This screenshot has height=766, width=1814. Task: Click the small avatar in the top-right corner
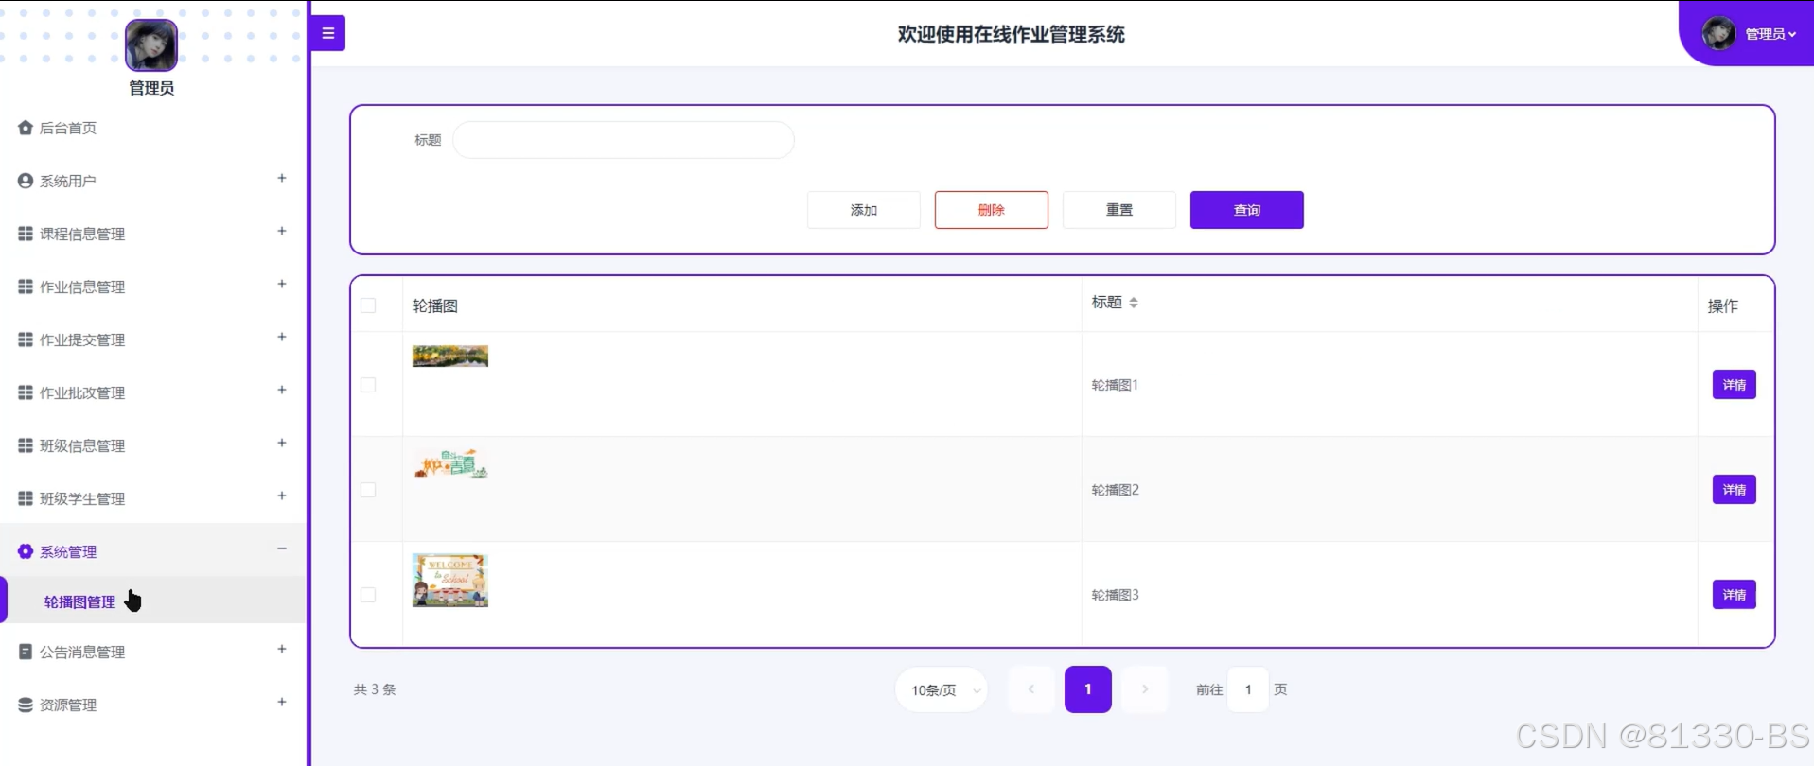[x=1718, y=34]
